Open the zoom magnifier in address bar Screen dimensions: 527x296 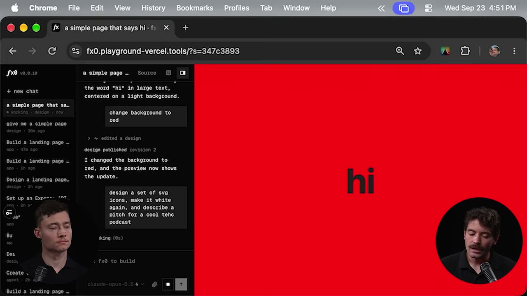click(400, 51)
